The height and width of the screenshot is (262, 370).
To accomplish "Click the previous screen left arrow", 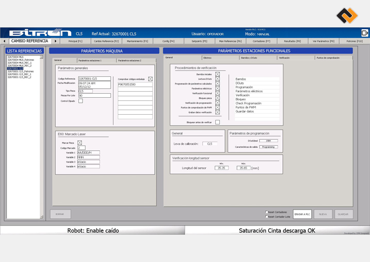I will click(x=4, y=41).
